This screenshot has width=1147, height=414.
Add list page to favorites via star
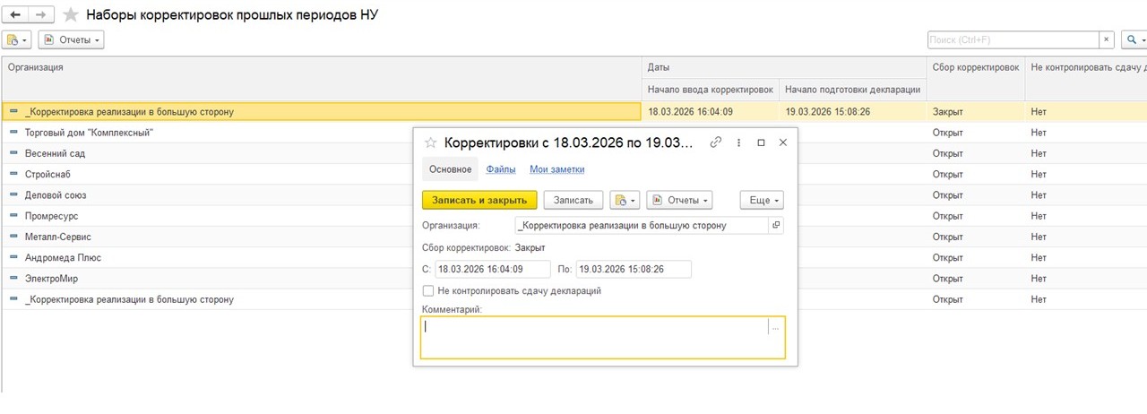[70, 15]
